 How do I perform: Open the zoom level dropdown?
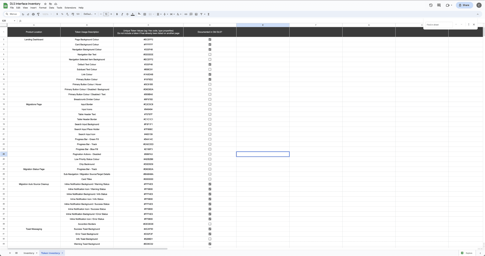point(47,14)
